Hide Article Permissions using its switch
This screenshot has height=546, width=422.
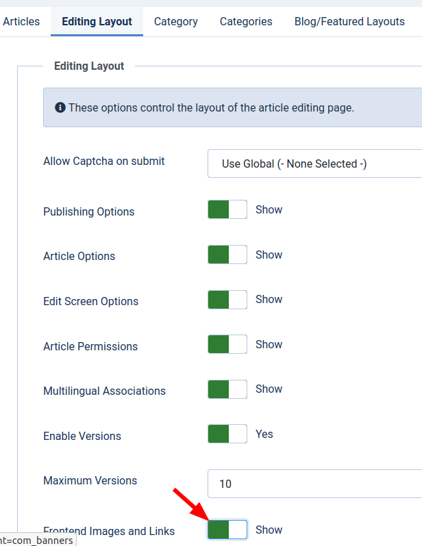pos(227,344)
